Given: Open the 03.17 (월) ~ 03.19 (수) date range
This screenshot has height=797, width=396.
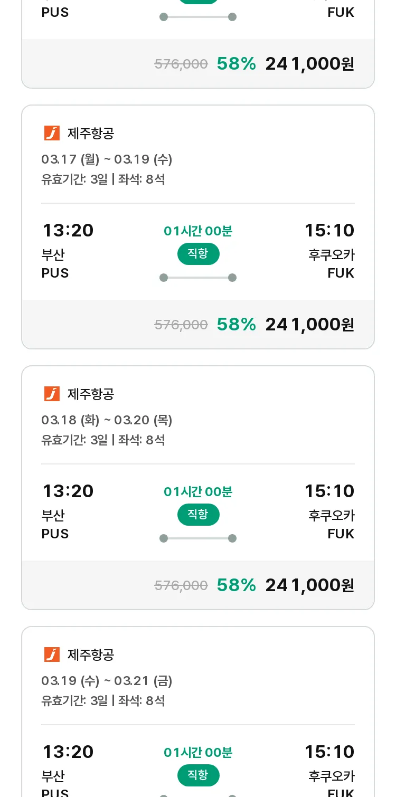Looking at the screenshot, I should [107, 159].
